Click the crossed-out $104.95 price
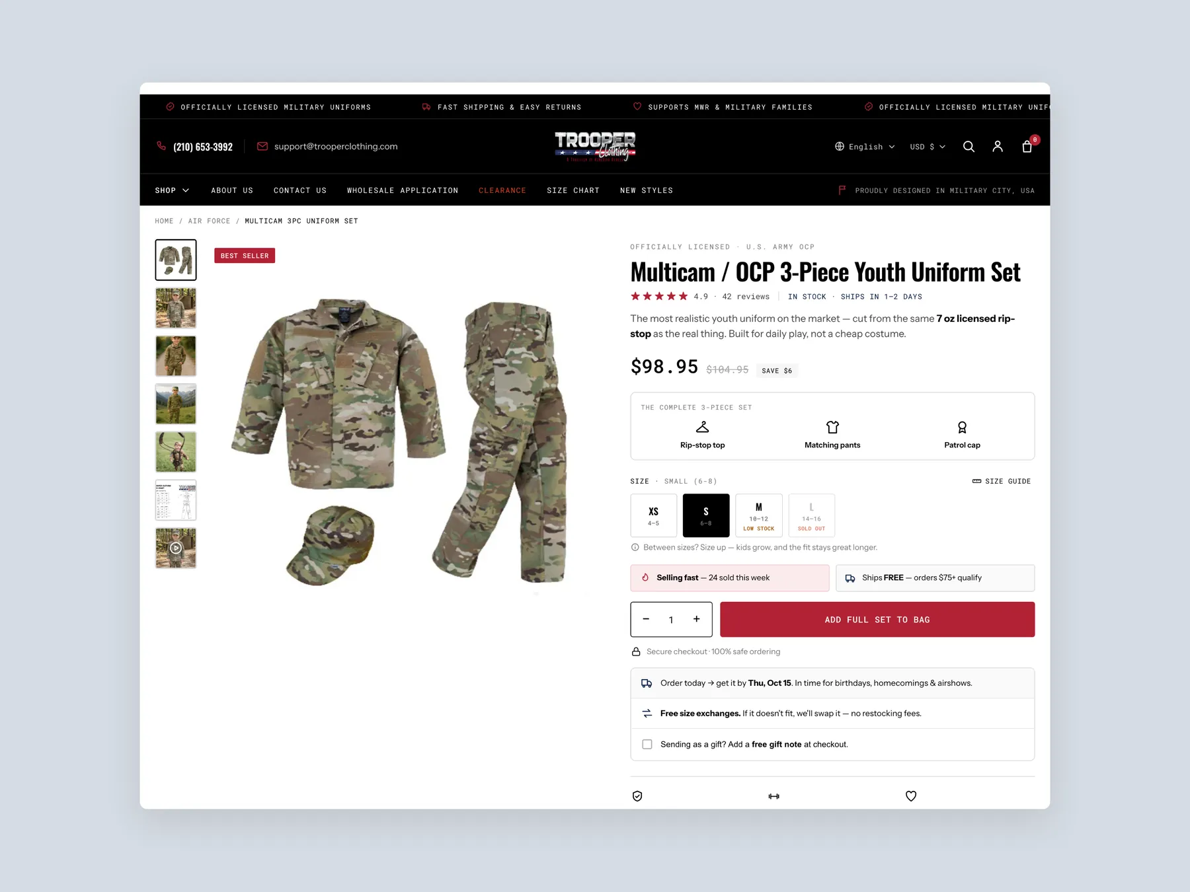Screen dimensions: 1190x892 click(x=727, y=369)
